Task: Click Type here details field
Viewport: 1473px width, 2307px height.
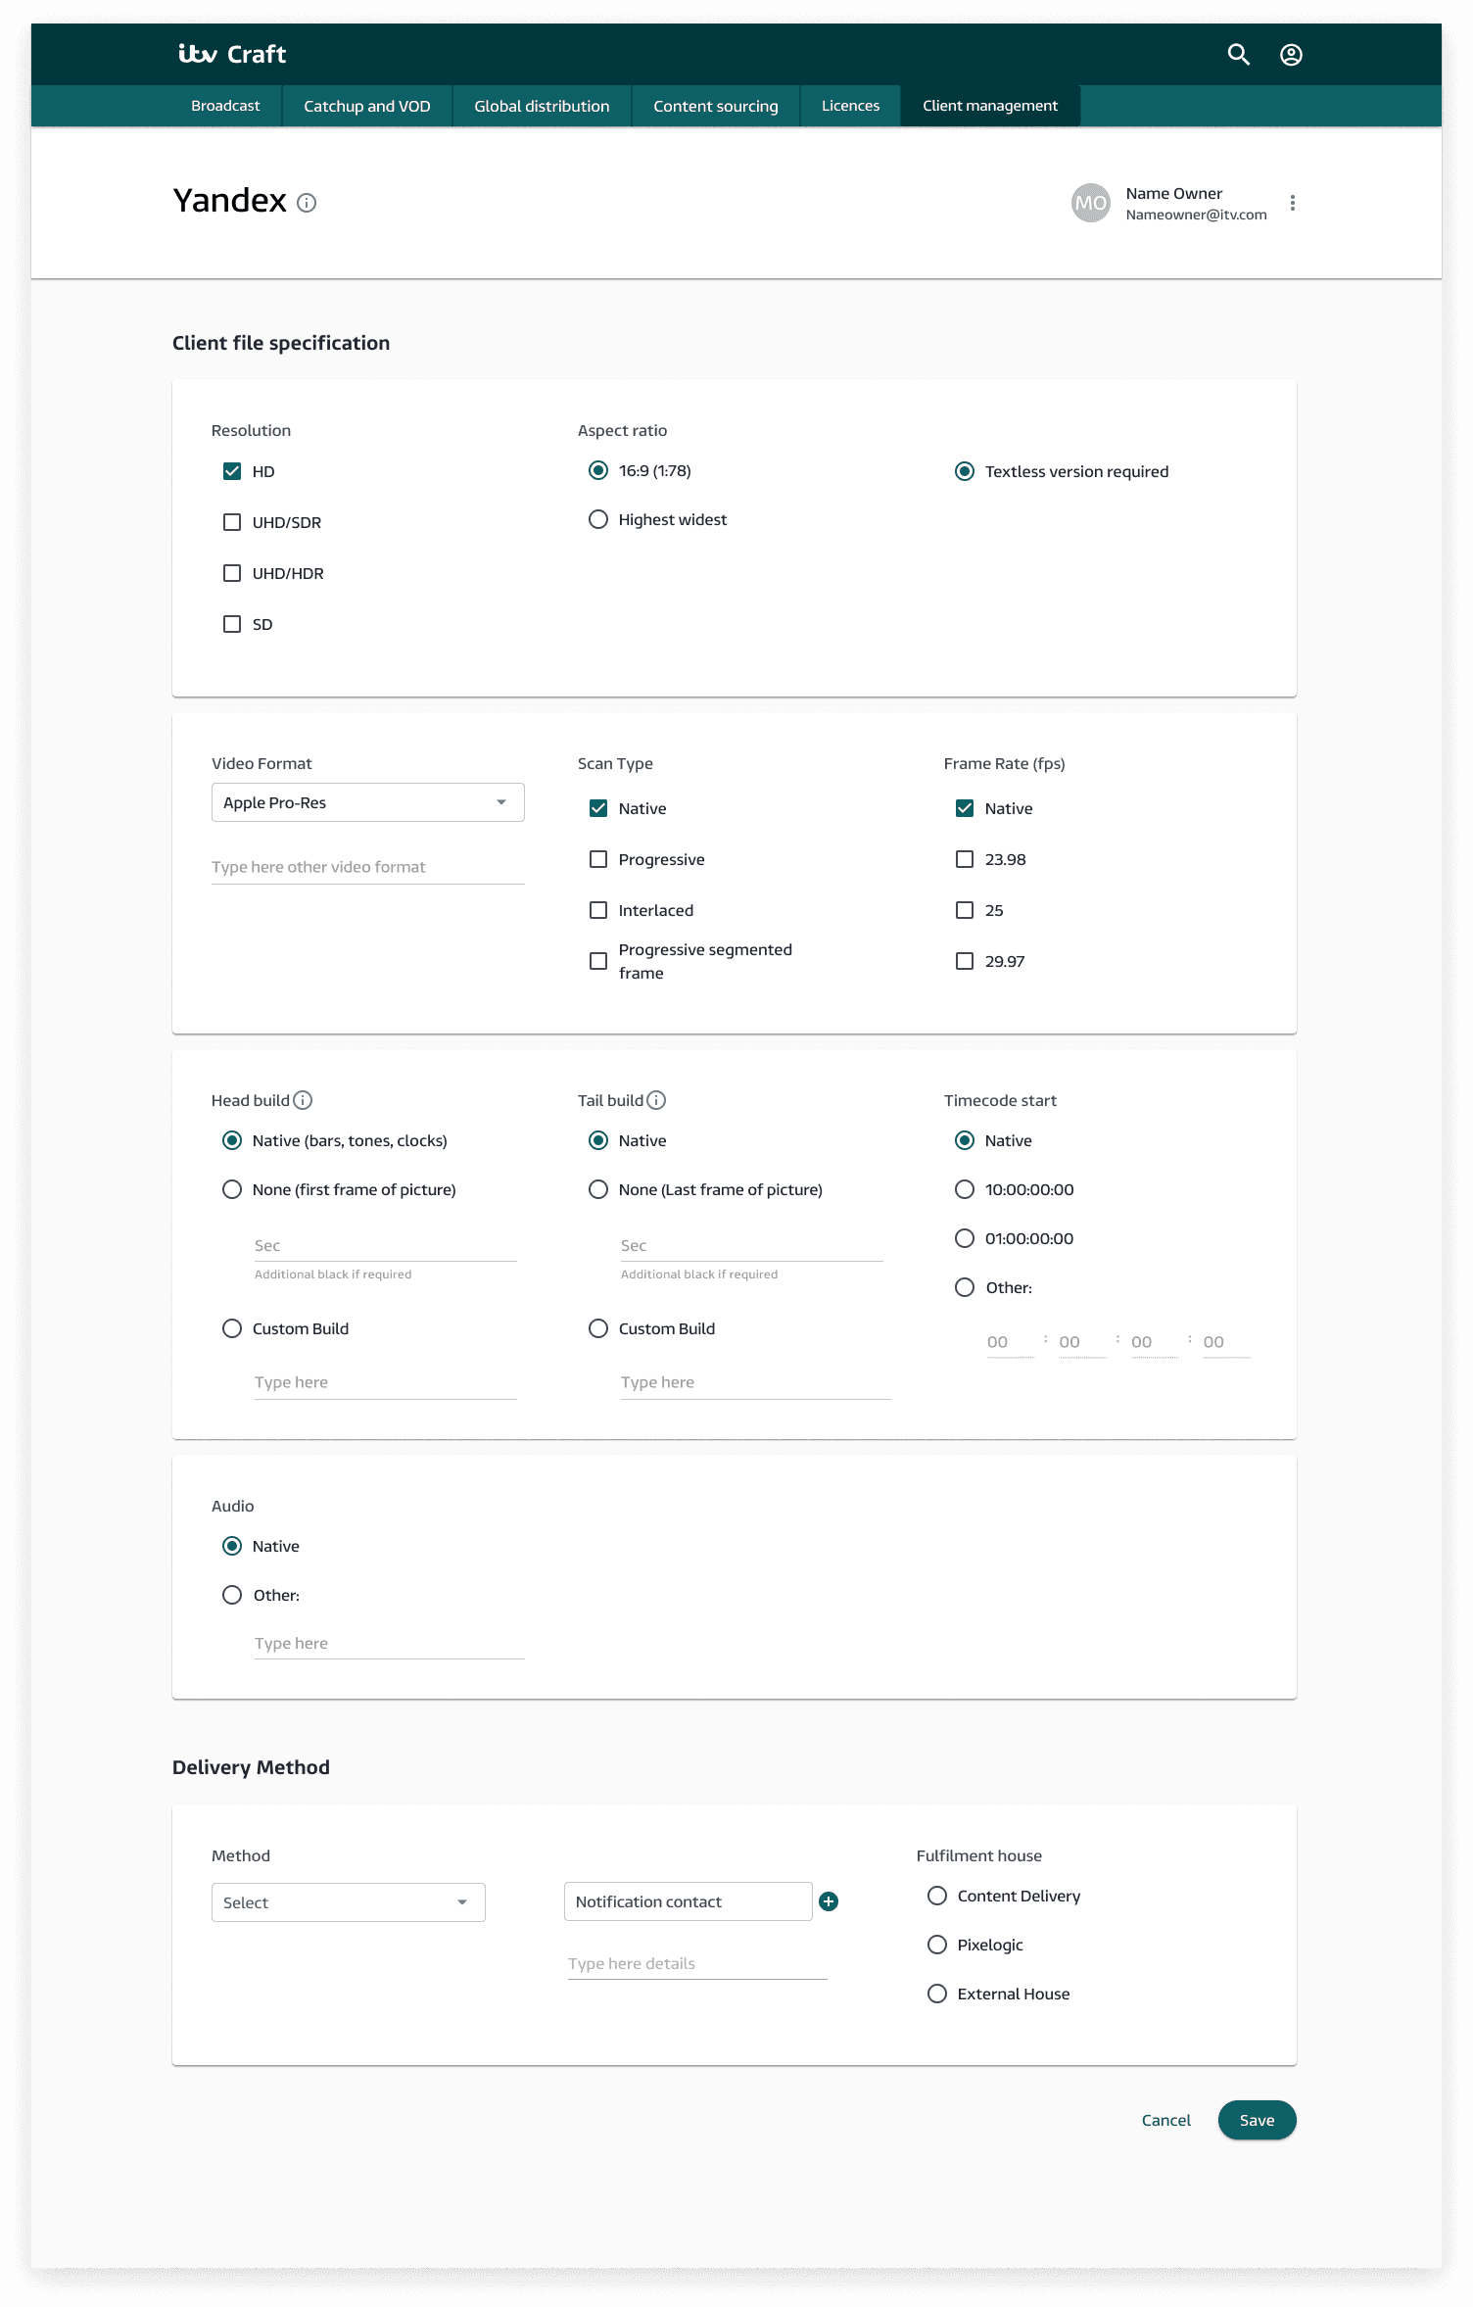Action: (x=697, y=1963)
